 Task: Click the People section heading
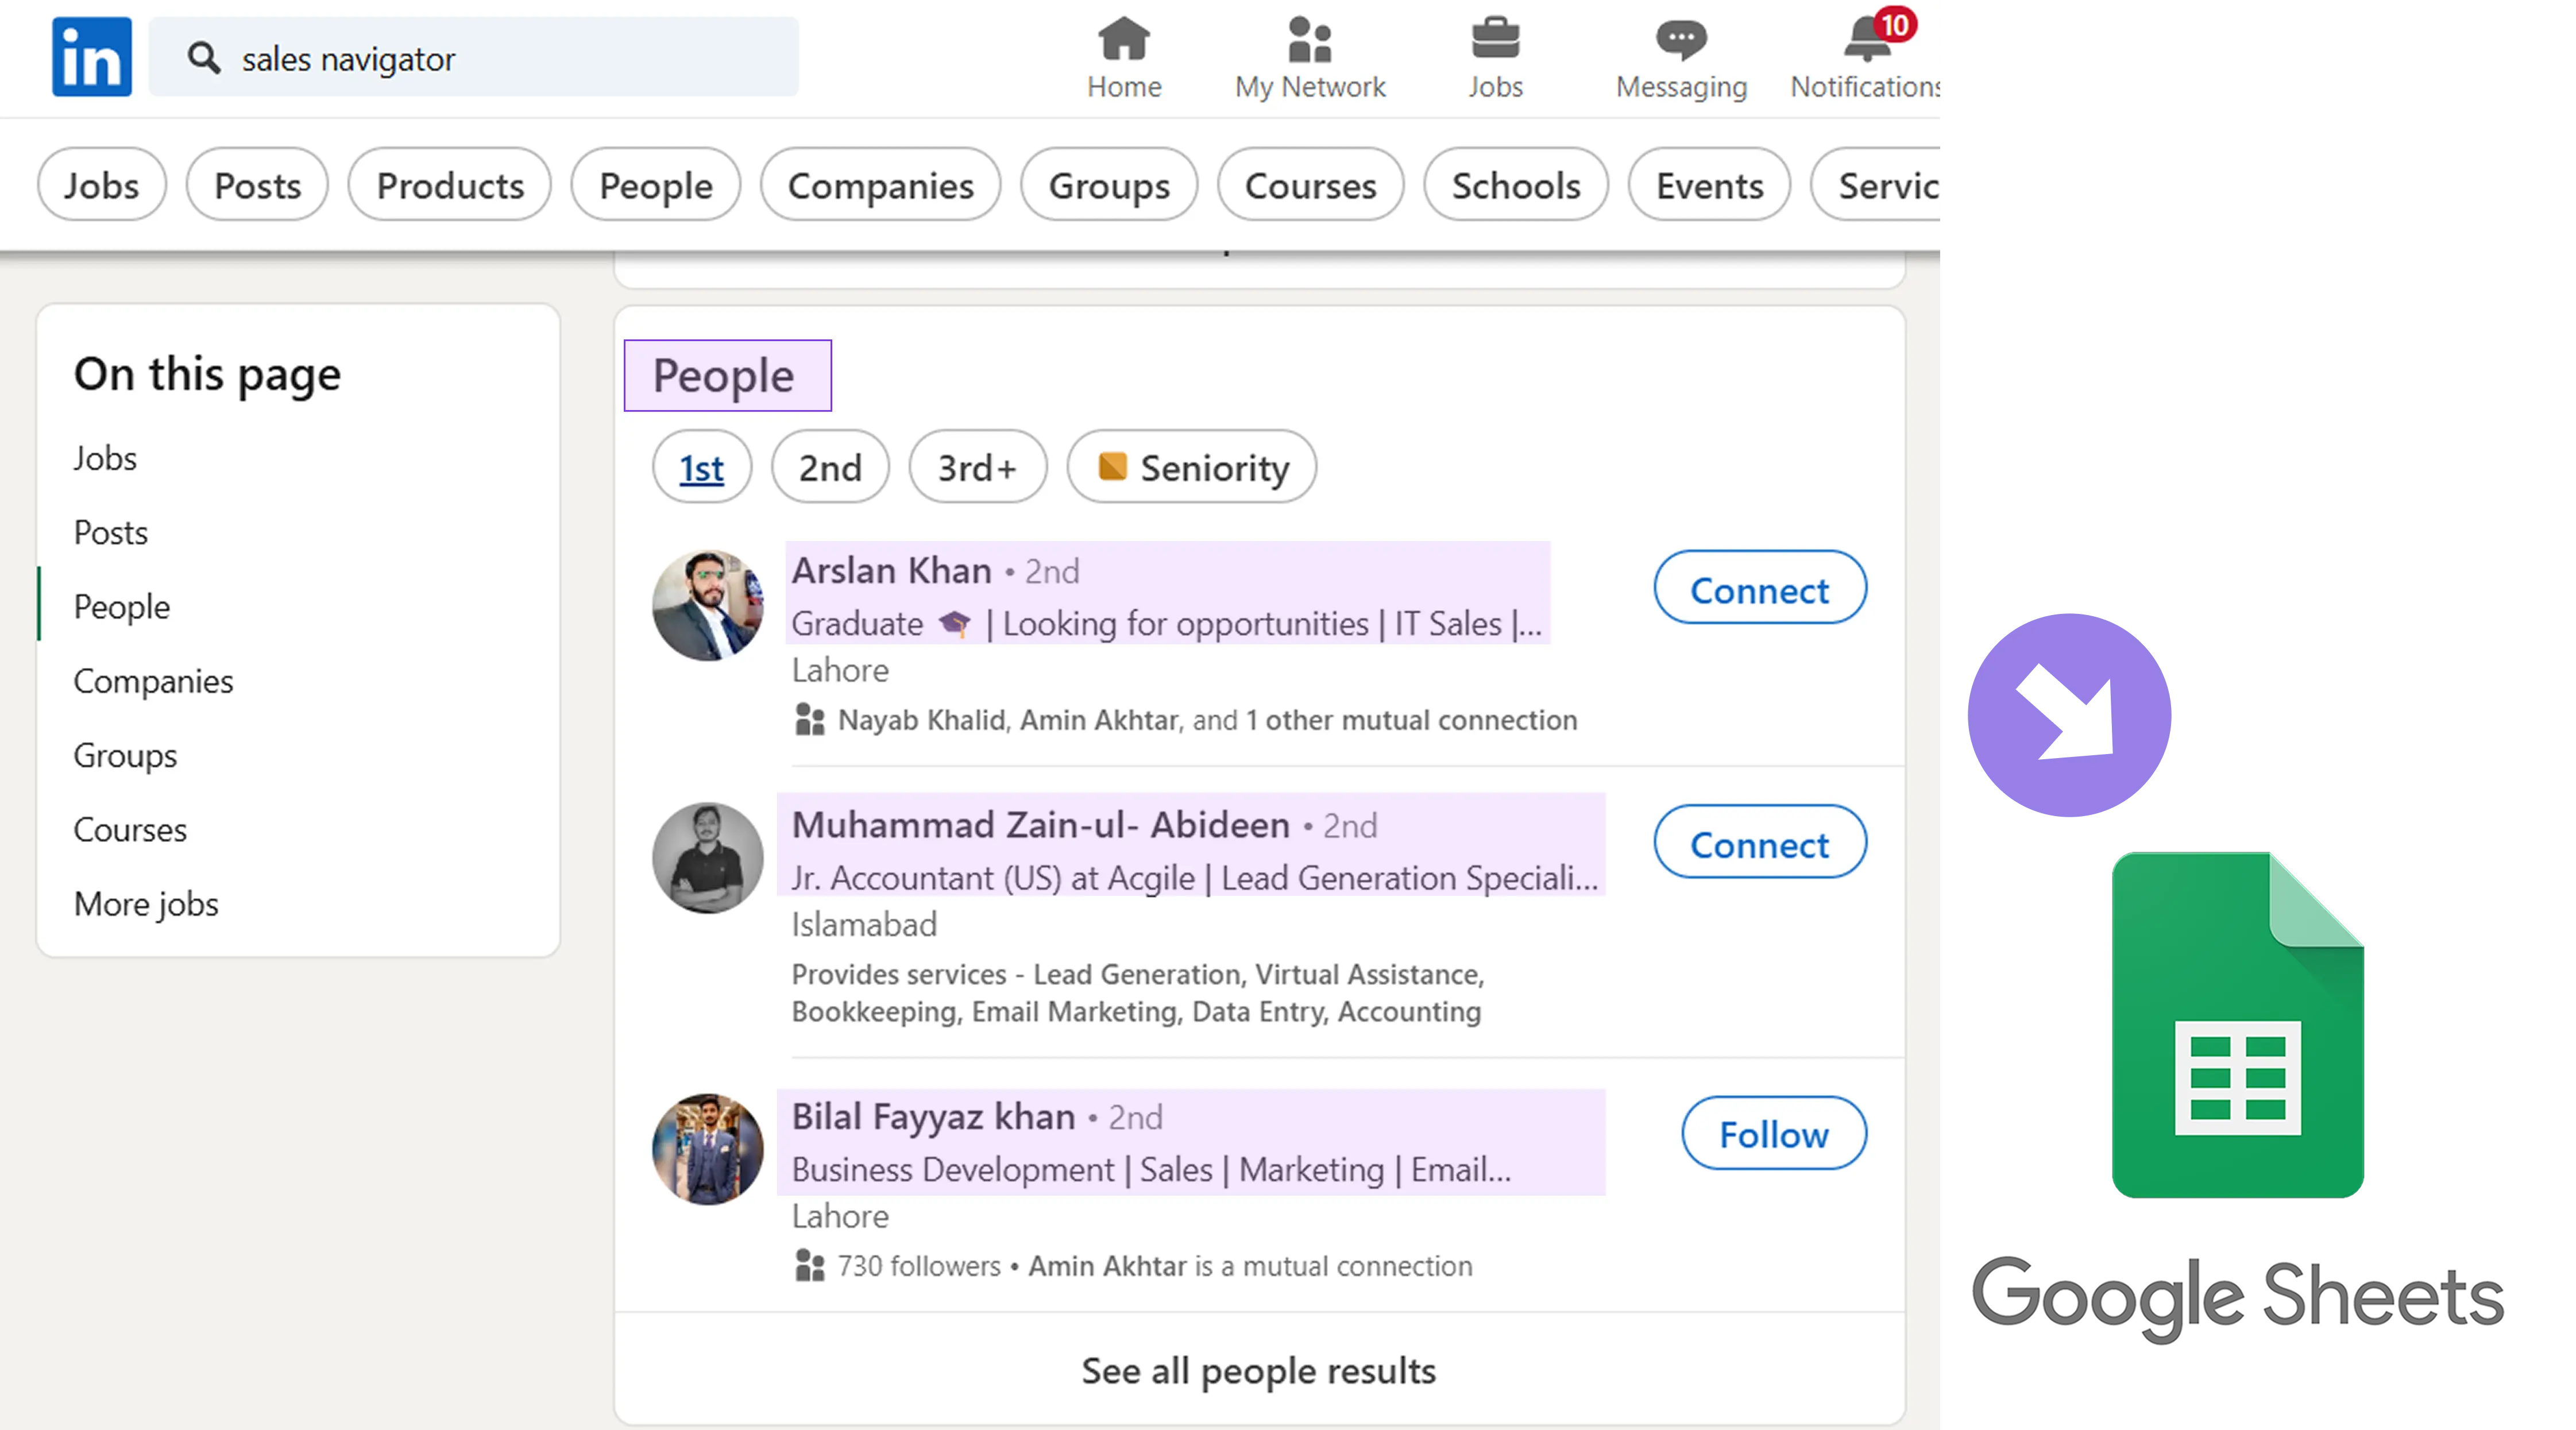(x=723, y=375)
